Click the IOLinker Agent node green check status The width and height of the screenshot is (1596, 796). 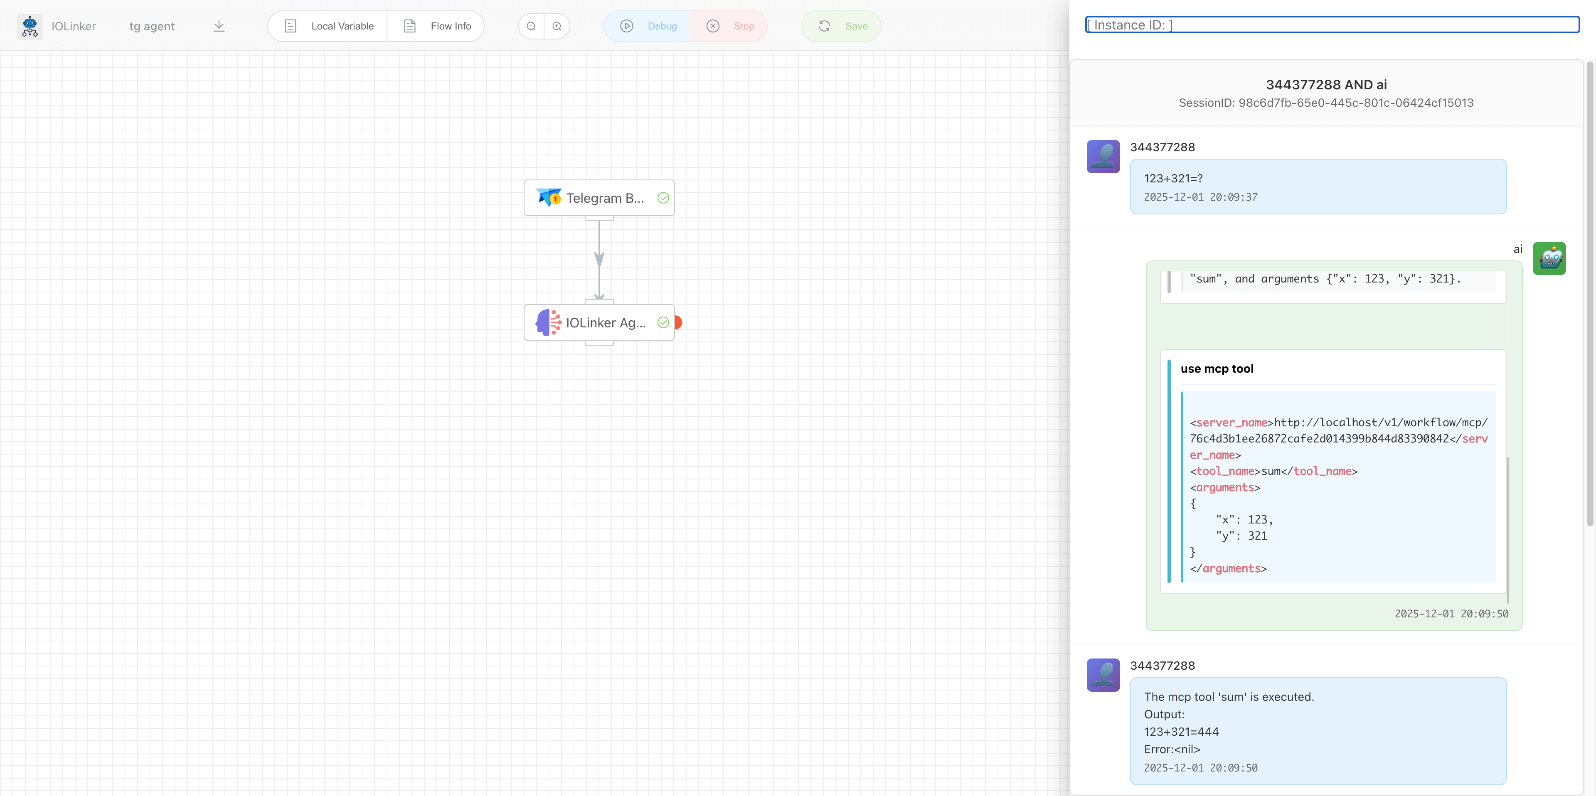pos(663,322)
